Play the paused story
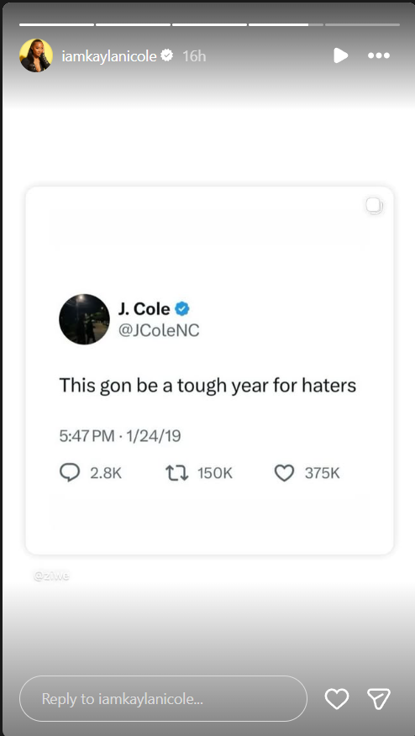Viewport: 415px width, 736px height. 341,55
